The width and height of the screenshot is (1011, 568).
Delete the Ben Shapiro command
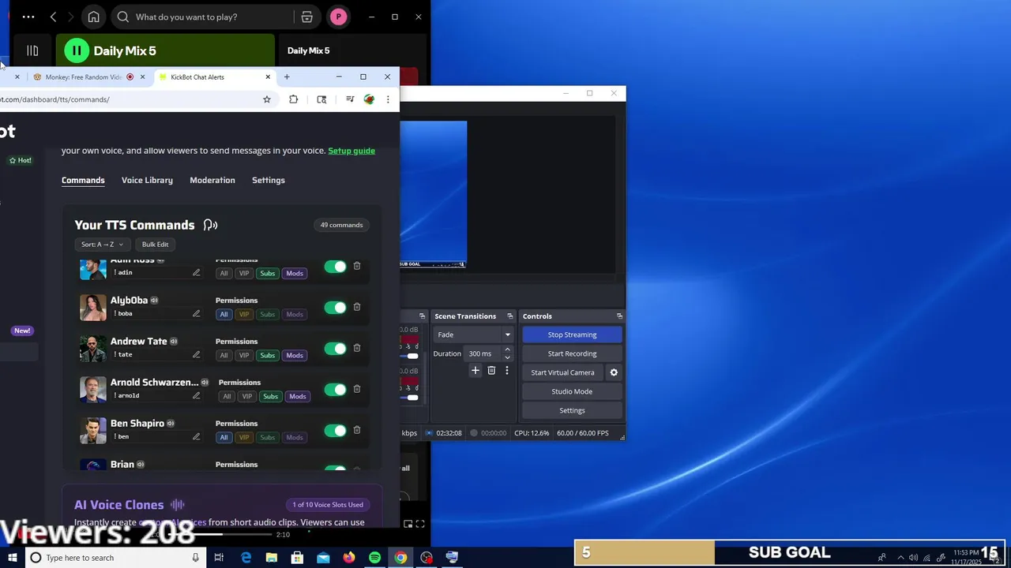(x=357, y=430)
